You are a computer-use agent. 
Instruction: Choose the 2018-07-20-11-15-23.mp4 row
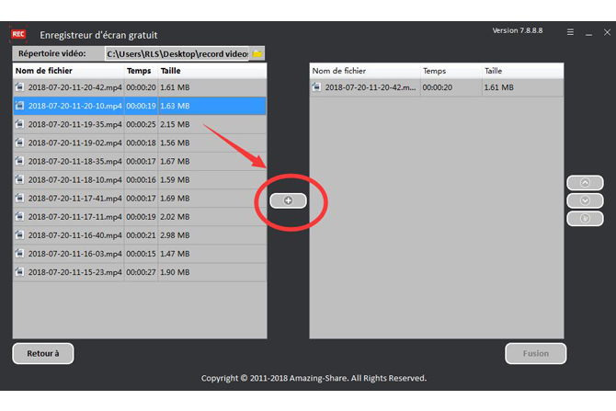tap(74, 272)
